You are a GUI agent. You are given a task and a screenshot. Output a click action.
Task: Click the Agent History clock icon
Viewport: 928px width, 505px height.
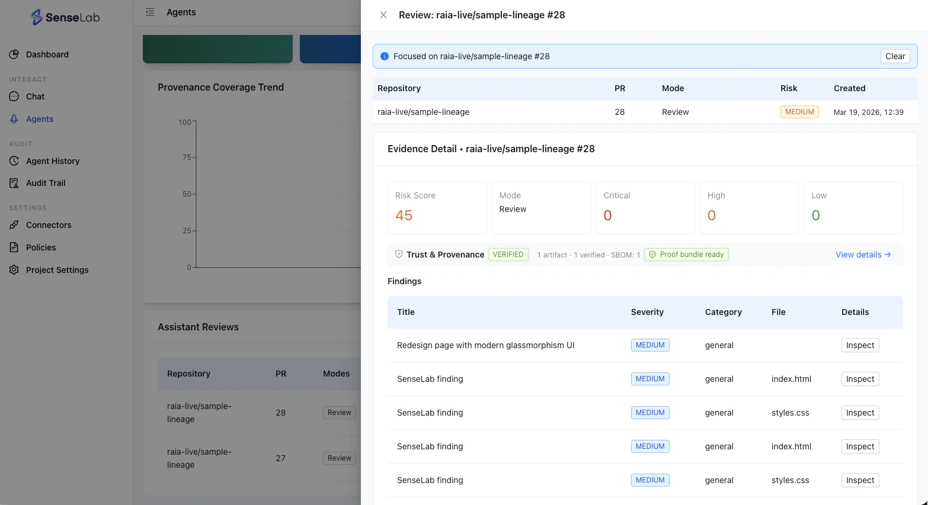14,161
